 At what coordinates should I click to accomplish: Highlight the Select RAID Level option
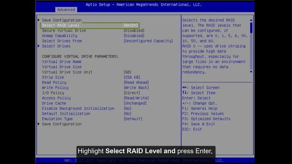click(61, 26)
